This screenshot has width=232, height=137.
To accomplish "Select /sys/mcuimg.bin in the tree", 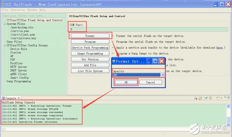I will (x=22, y=27).
